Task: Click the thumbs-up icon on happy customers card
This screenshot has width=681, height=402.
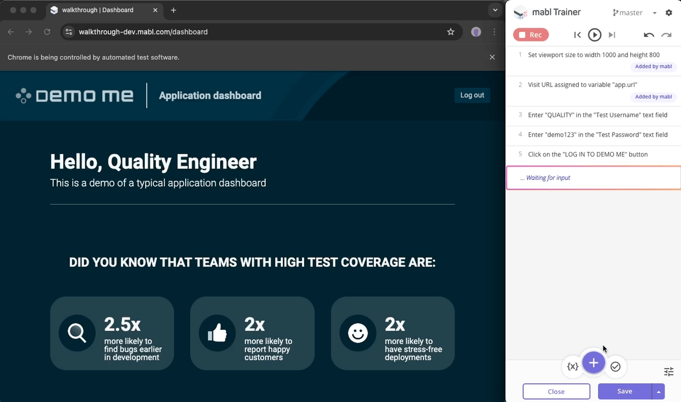Action: pos(217,333)
